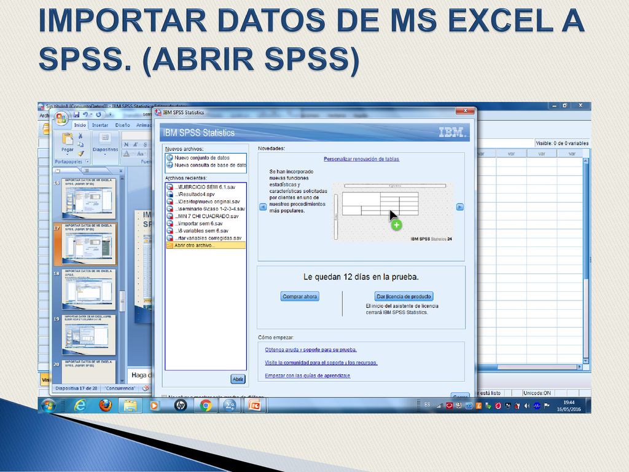Launch Chrome from taskbar
The height and width of the screenshot is (472, 629).
pyautogui.click(x=206, y=406)
